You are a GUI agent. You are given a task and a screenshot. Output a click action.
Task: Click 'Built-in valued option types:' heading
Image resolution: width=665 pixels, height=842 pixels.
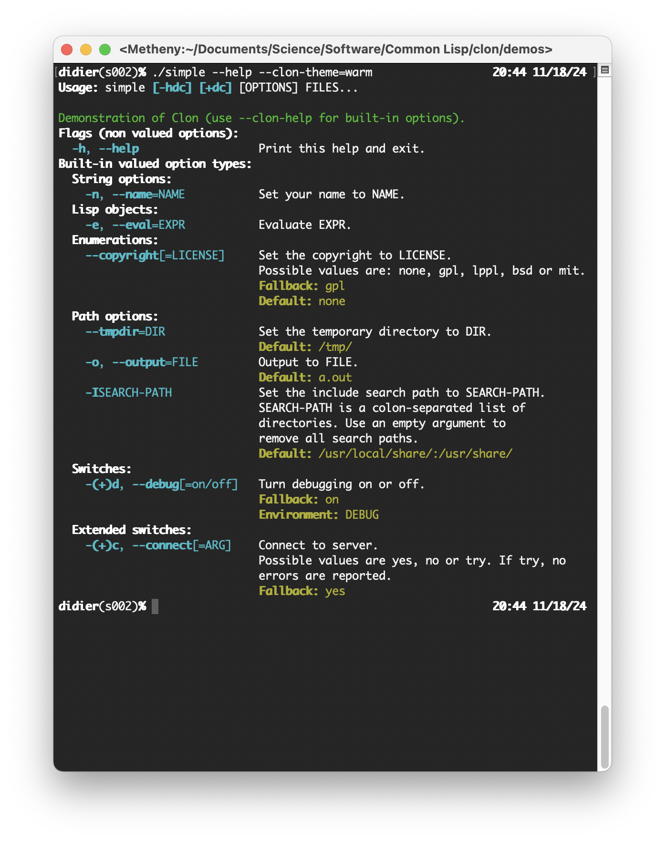(155, 164)
